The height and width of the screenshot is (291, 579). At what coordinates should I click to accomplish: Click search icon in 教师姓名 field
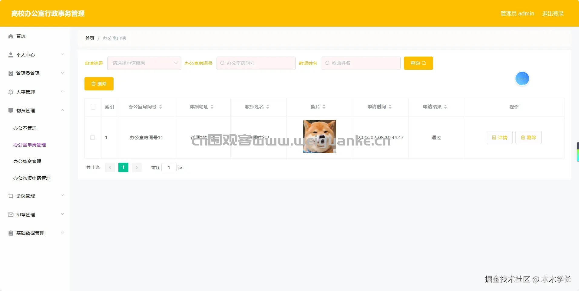pyautogui.click(x=327, y=63)
